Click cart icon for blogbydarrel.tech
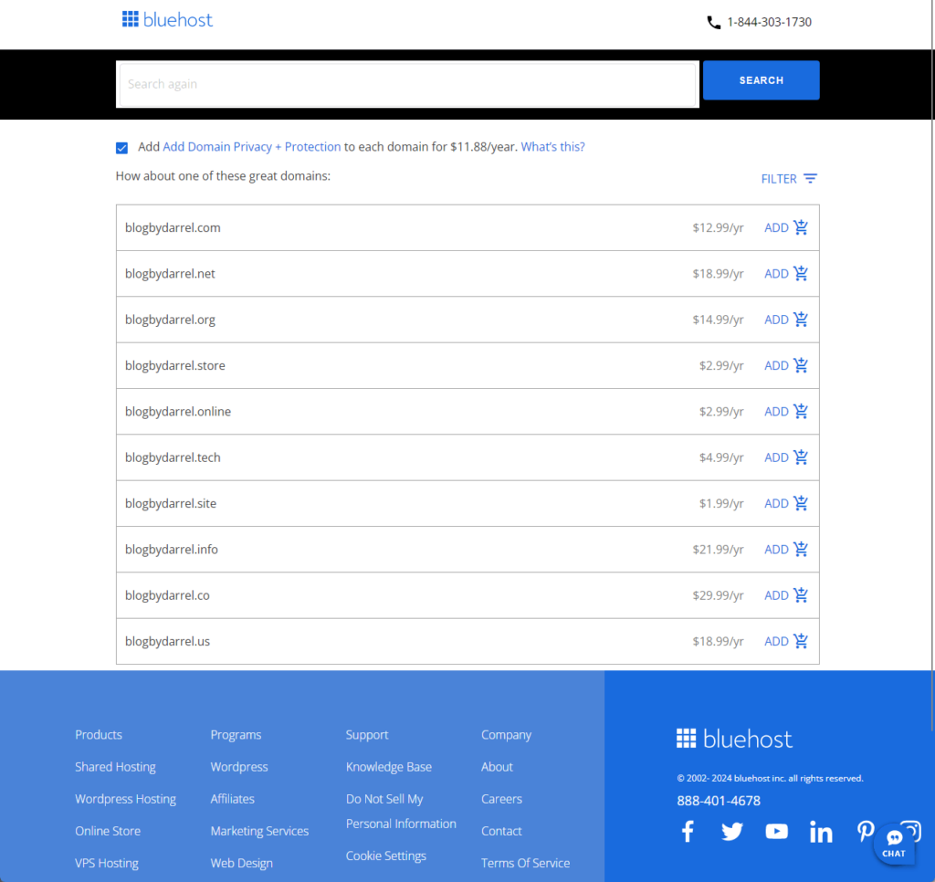This screenshot has height=882, width=935. (801, 457)
